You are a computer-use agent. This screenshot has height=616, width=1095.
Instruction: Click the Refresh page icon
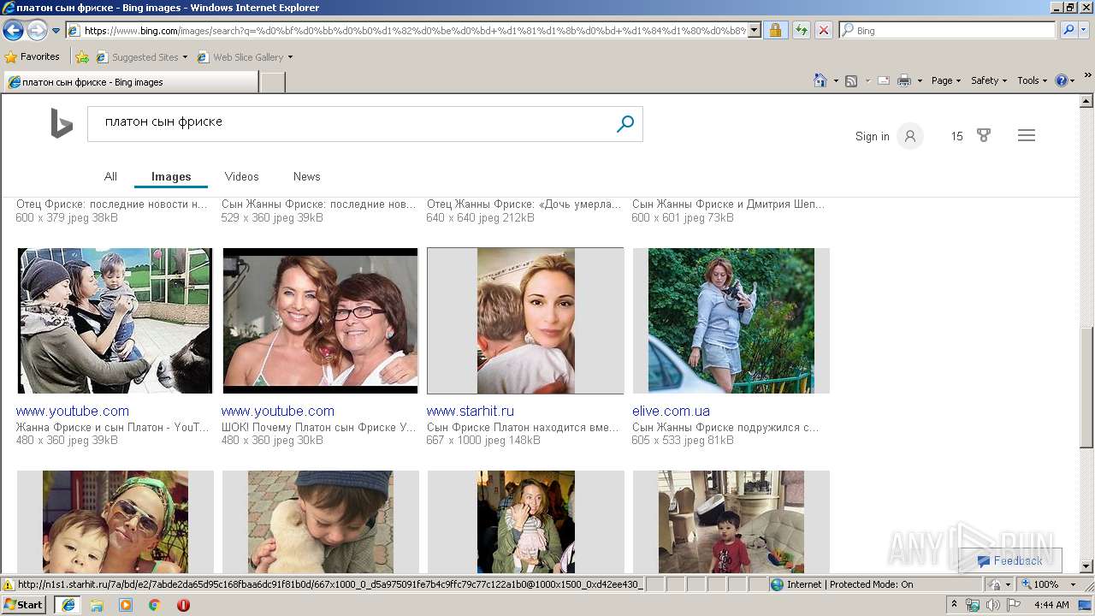click(x=801, y=31)
